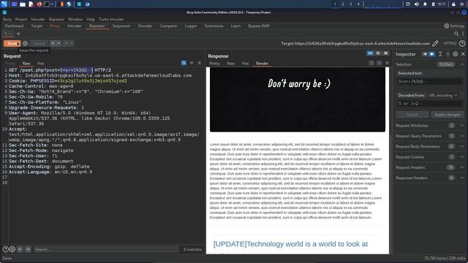Click the orange Send button
The width and height of the screenshot is (468, 263).
tap(12, 44)
